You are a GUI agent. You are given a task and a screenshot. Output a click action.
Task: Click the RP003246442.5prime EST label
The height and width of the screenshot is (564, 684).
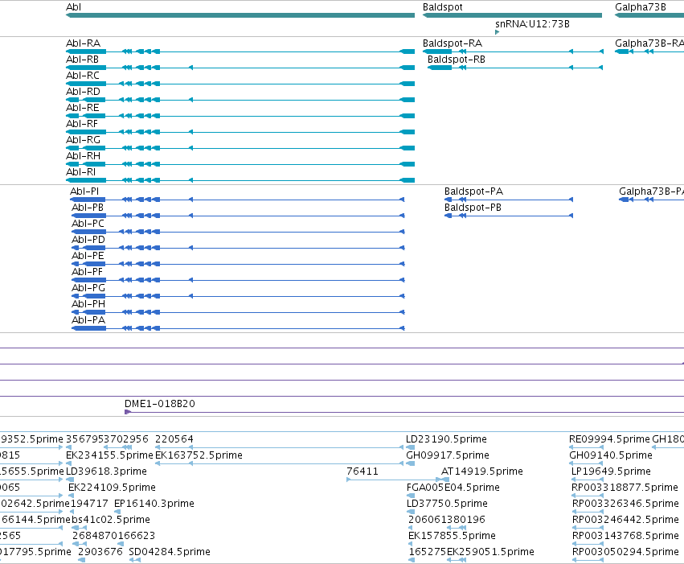pyautogui.click(x=625, y=520)
